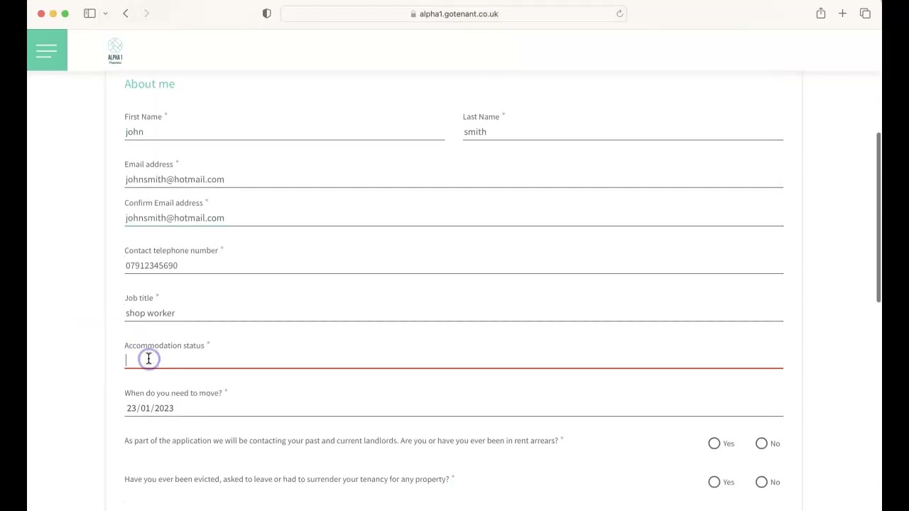Go forward to next page
This screenshot has height=511, width=909.
point(146,13)
